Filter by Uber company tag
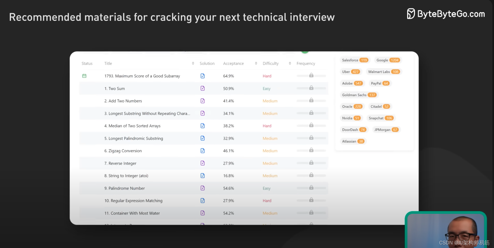Viewport: 494px width, 248px height. 351,72
